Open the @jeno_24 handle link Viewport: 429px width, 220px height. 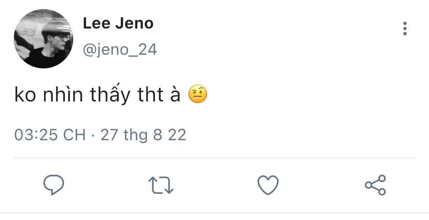tap(120, 50)
